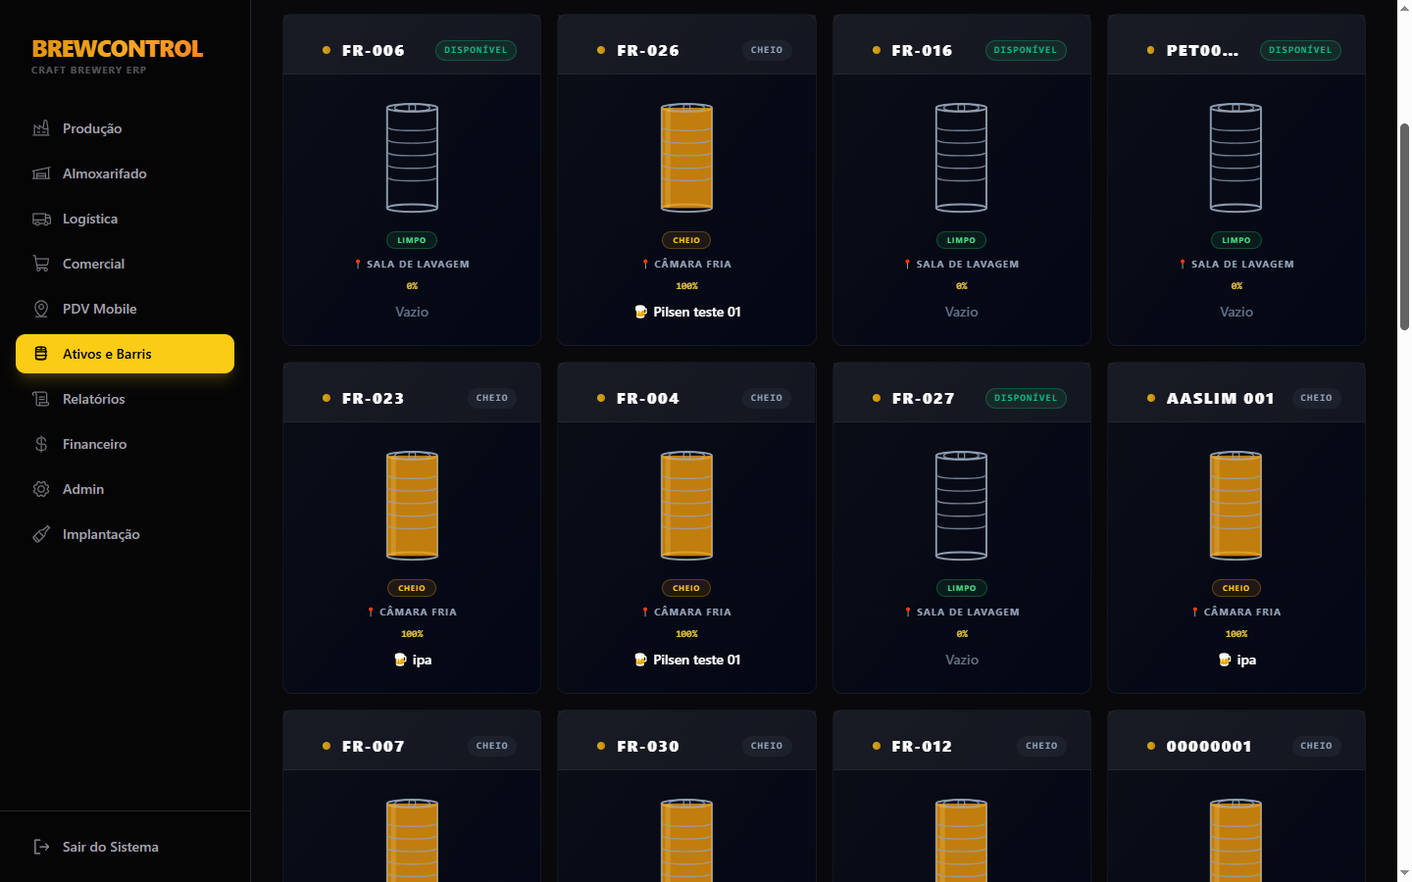Click the 100% value in the FR-004 card
This screenshot has height=882, width=1412.
[x=686, y=634]
